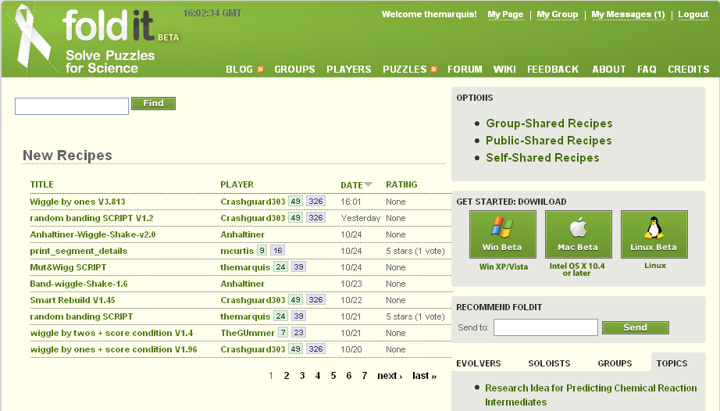Open recipe Band-wiggle-Shake-1.6
720x411 pixels.
(79, 284)
